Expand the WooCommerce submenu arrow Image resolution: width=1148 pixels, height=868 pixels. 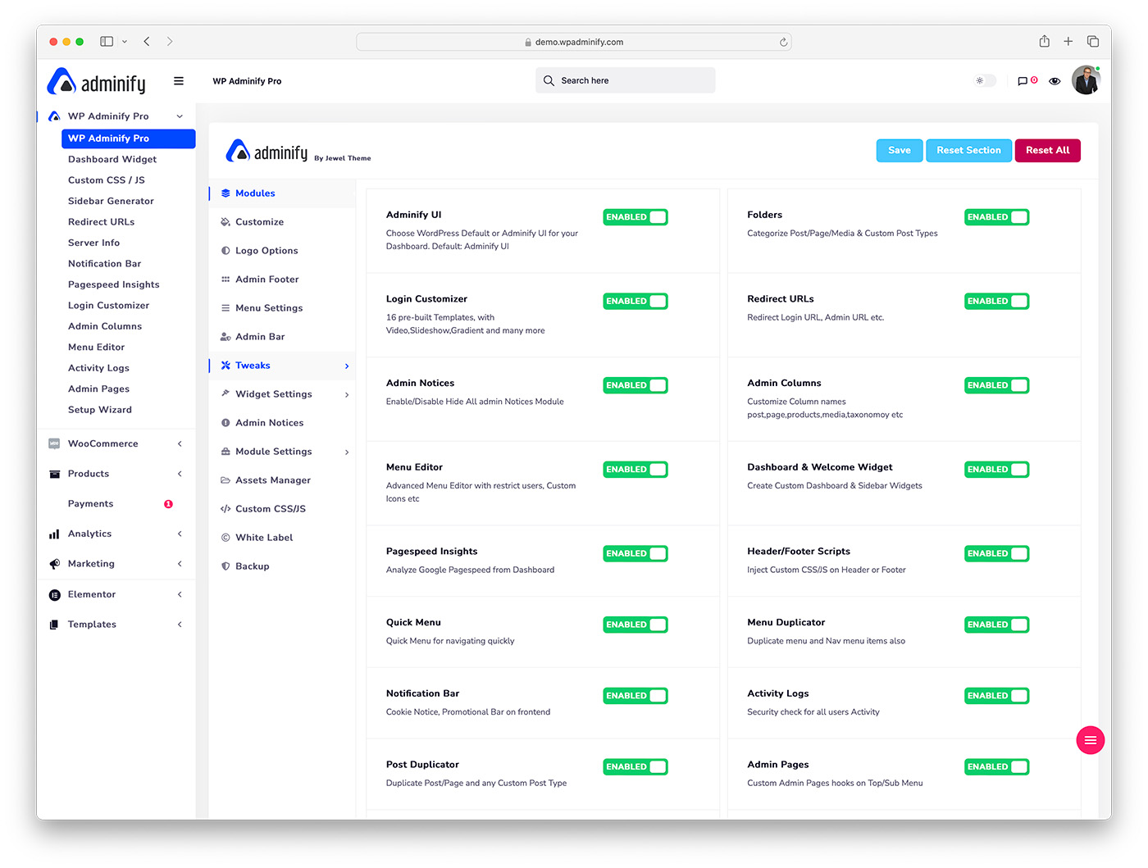[180, 444]
